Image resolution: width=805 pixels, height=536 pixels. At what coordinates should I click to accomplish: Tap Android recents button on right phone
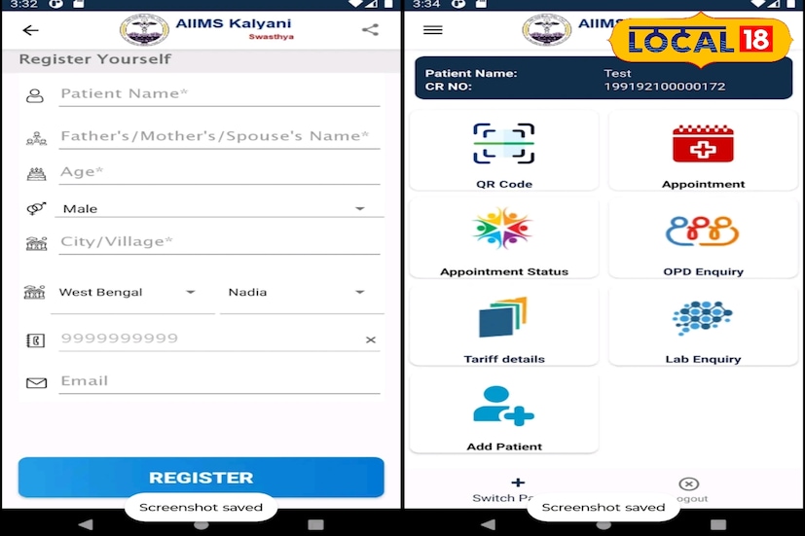[718, 524]
